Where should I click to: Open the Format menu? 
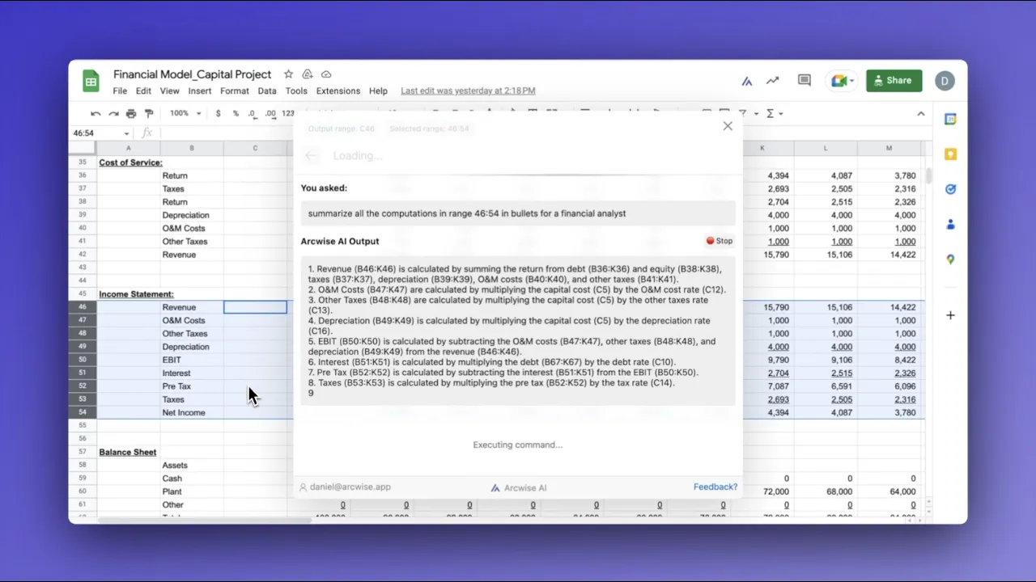click(235, 91)
